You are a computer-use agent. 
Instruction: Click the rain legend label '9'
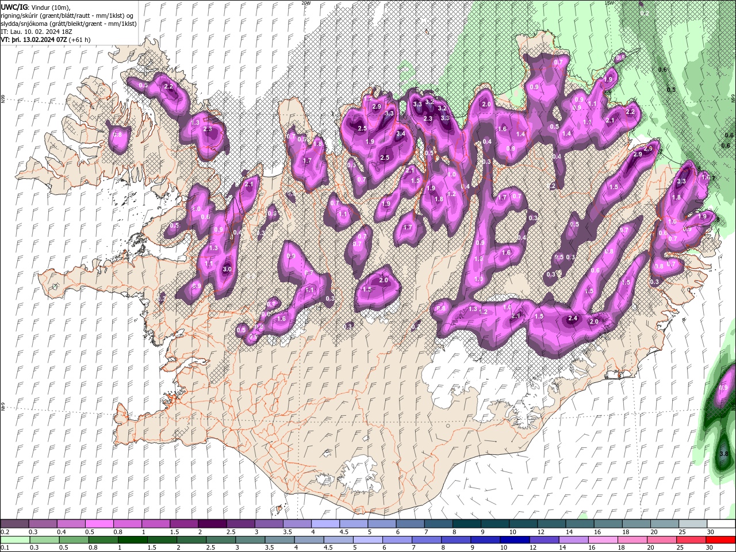coord(474,548)
